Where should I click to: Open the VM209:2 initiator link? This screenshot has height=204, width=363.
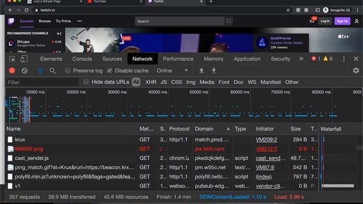click(x=266, y=139)
